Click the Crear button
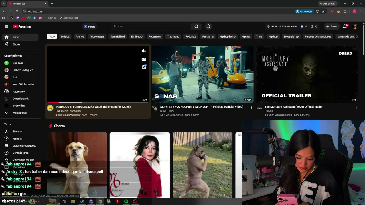Viewport: 365px width, 205px height. pyautogui.click(x=332, y=26)
